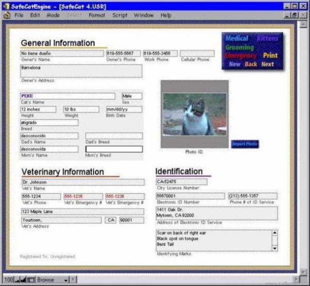Click the zoom in mountain icon
The image size is (310, 286).
23,280
